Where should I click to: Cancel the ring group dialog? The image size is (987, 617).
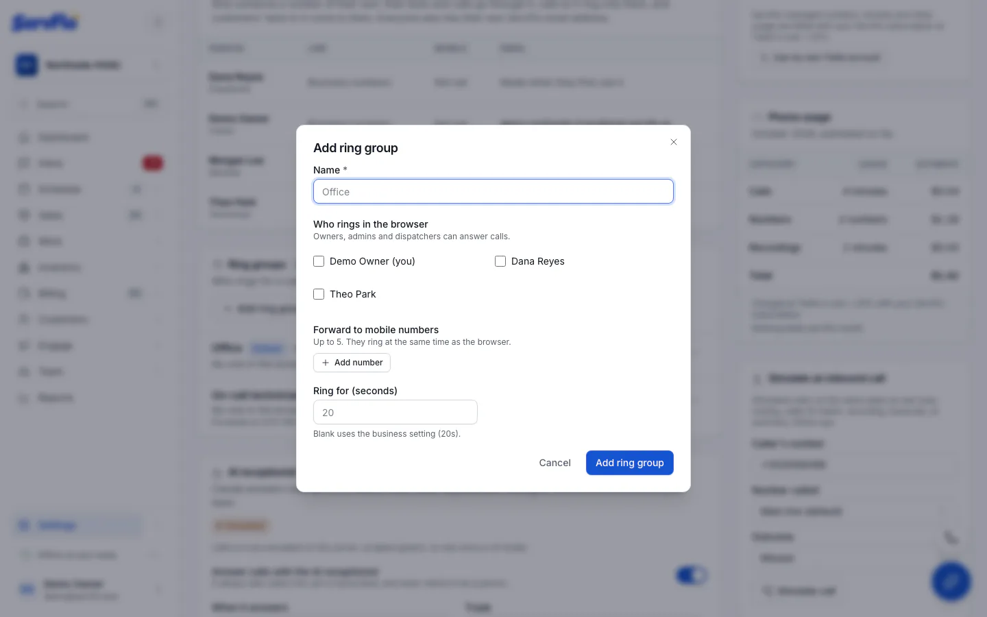pos(555,463)
